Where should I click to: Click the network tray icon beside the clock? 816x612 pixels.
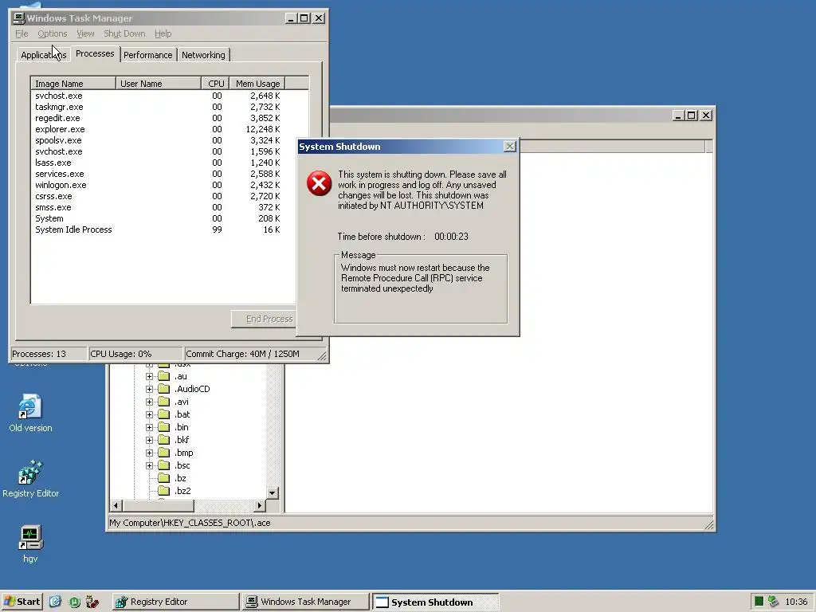[x=773, y=601]
